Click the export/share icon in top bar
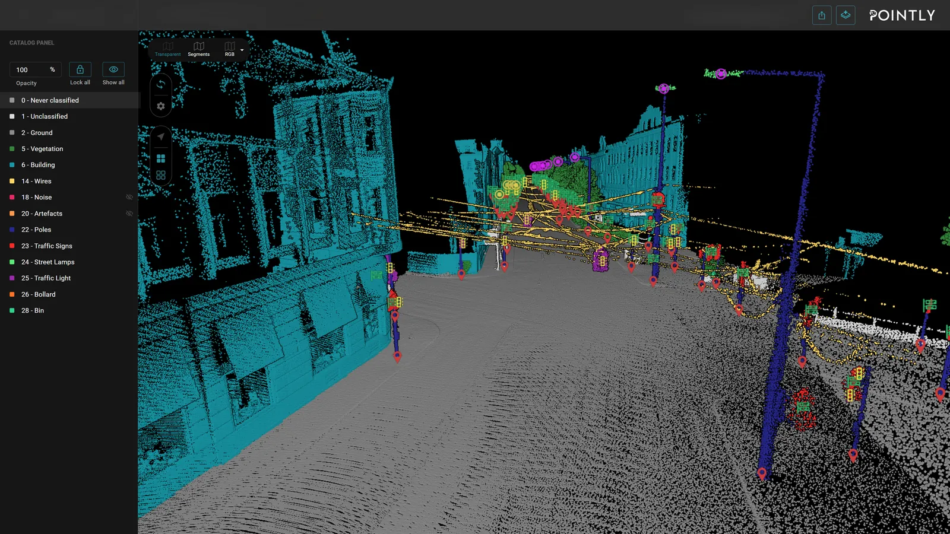 (x=822, y=15)
